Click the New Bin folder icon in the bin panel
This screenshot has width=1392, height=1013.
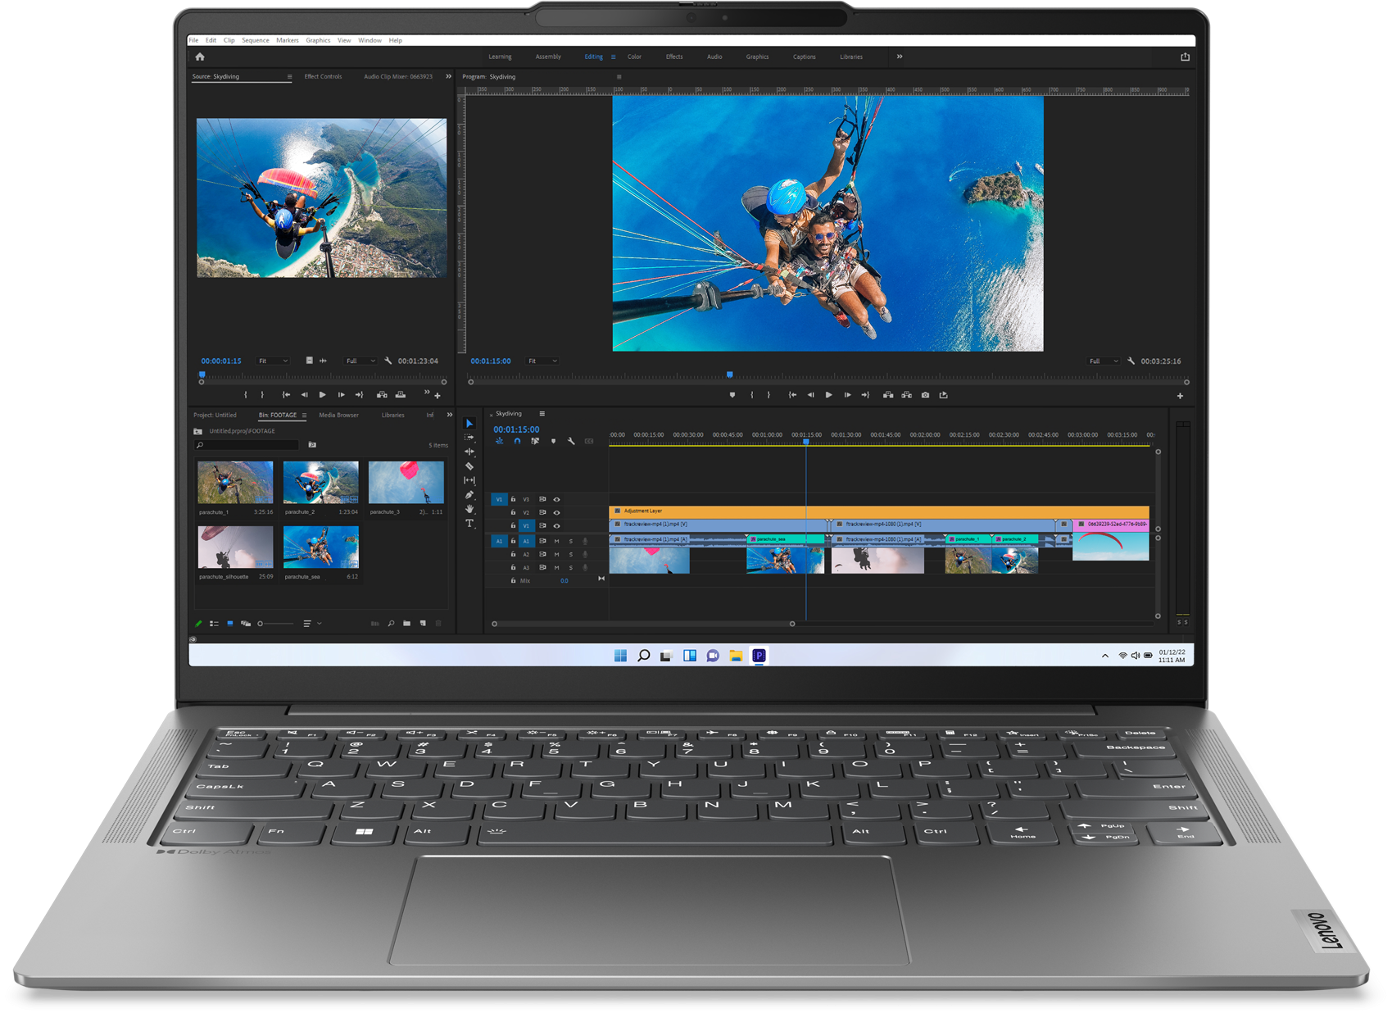[407, 624]
